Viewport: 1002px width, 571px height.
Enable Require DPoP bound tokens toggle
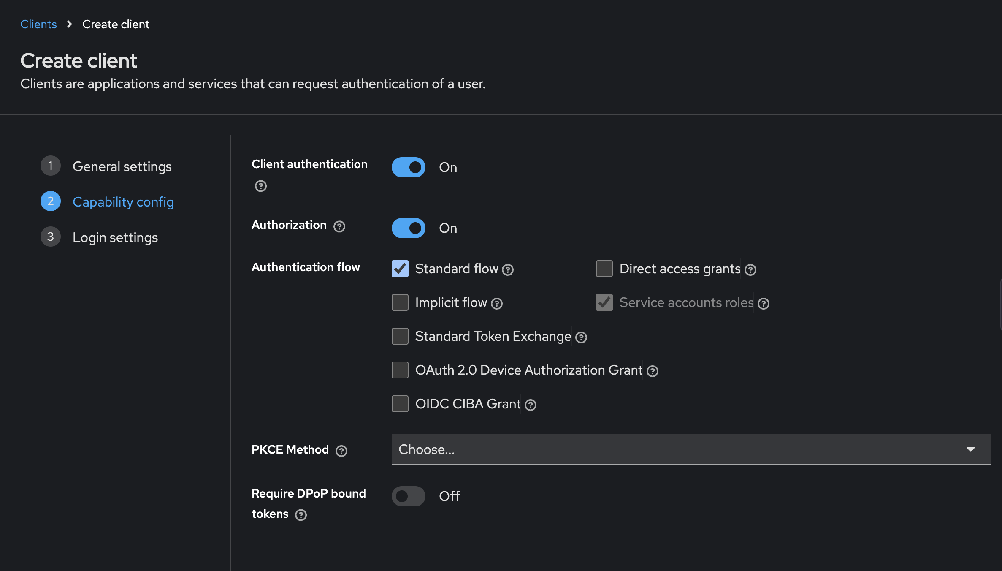tap(408, 496)
